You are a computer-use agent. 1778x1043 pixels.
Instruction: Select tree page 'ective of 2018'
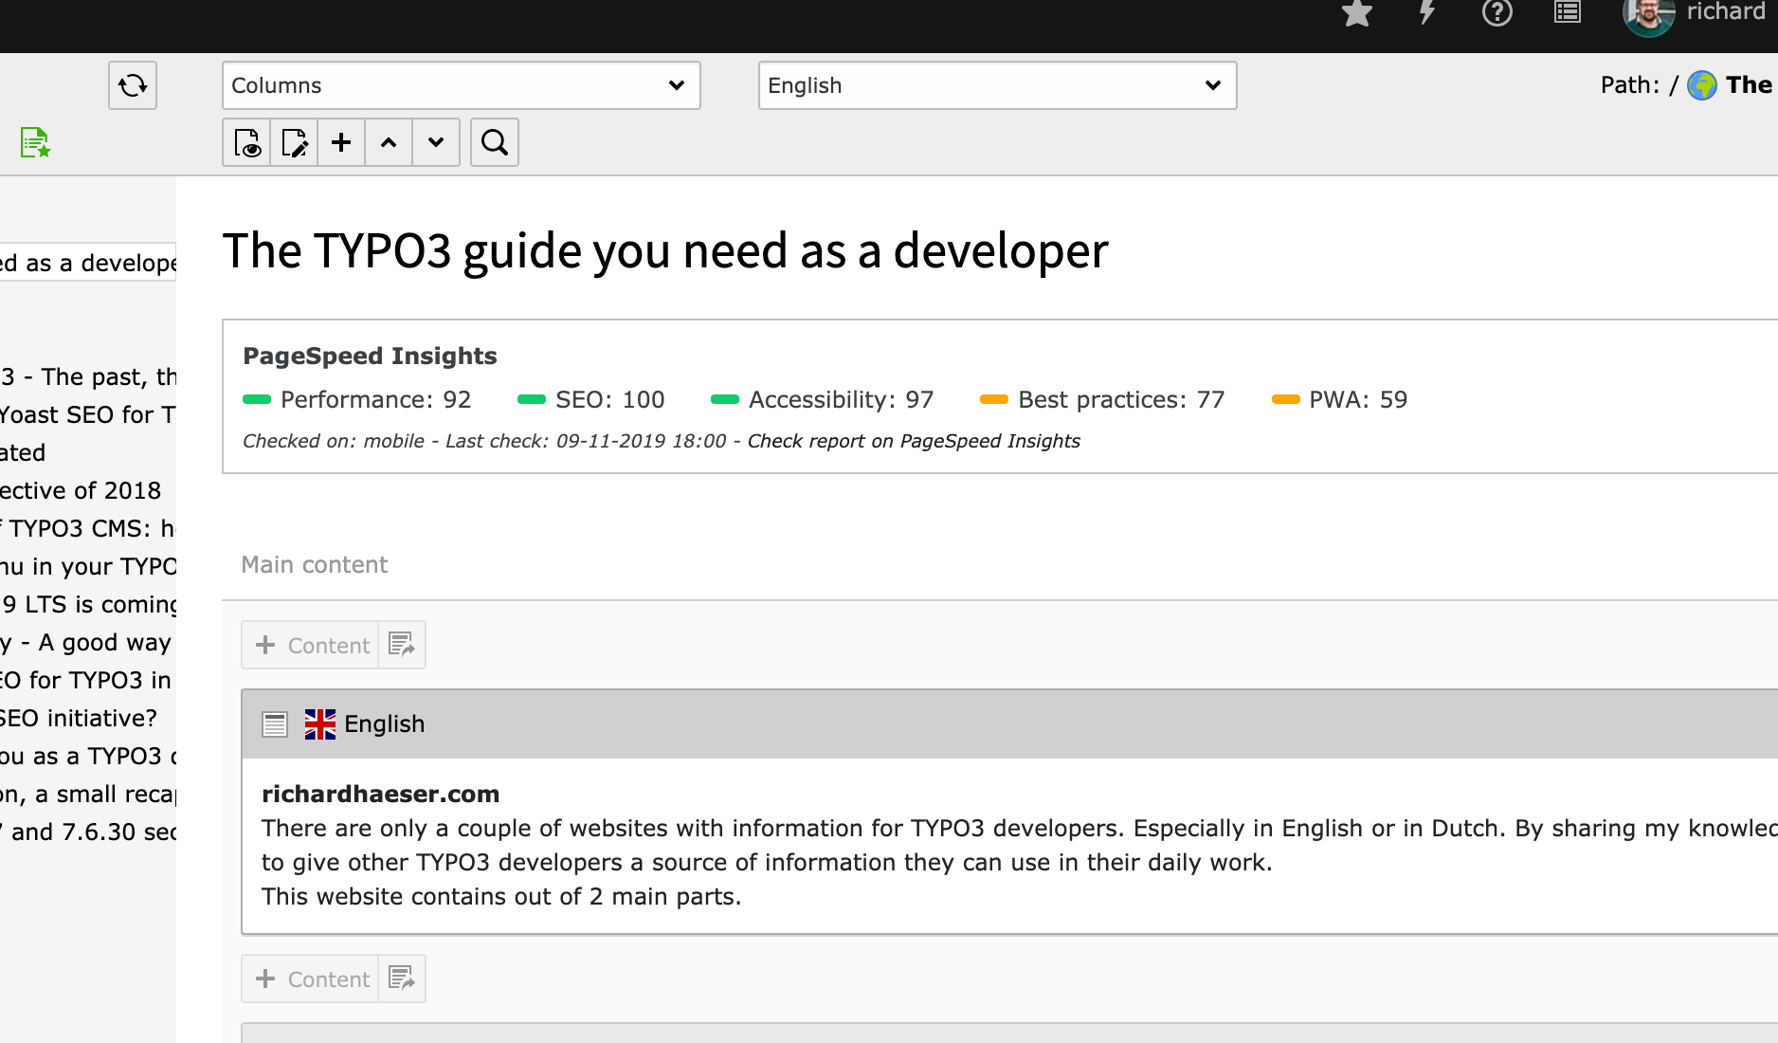coord(81,490)
